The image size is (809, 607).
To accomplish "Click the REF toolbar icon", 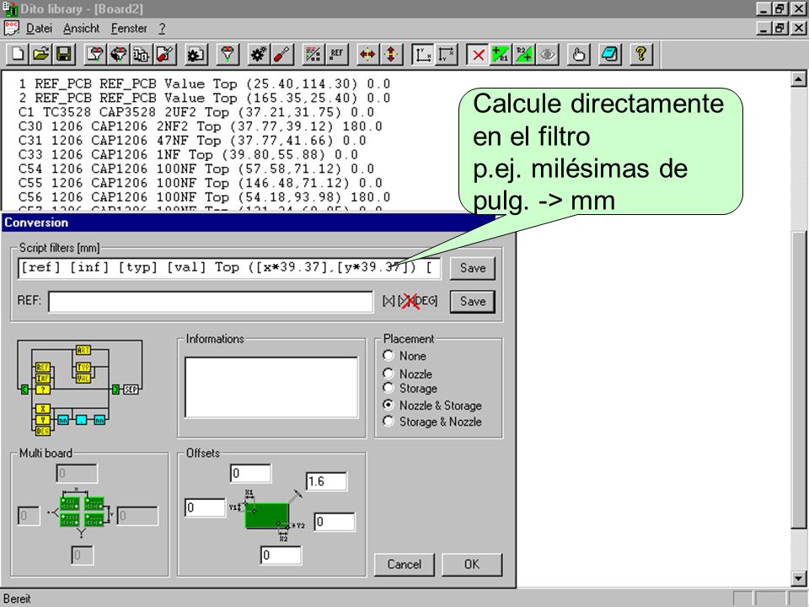I will tap(336, 54).
